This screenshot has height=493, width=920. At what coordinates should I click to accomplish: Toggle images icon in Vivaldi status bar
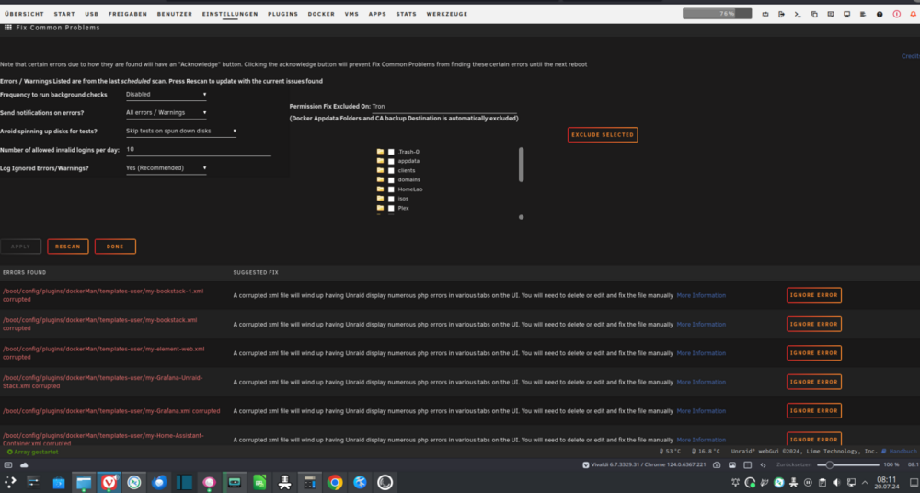tap(731, 464)
